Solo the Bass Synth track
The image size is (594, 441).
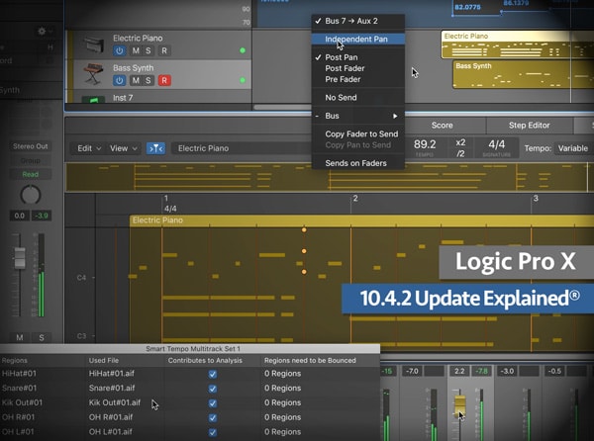(x=148, y=80)
